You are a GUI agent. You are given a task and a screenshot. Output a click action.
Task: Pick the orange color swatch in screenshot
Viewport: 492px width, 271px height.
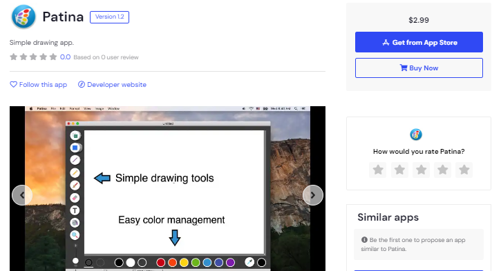[x=172, y=263]
